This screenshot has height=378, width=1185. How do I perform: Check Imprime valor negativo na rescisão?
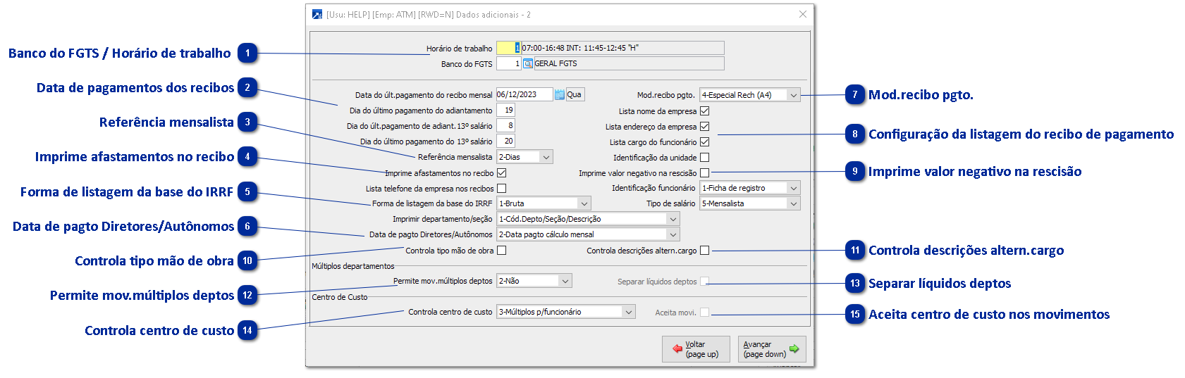point(705,173)
